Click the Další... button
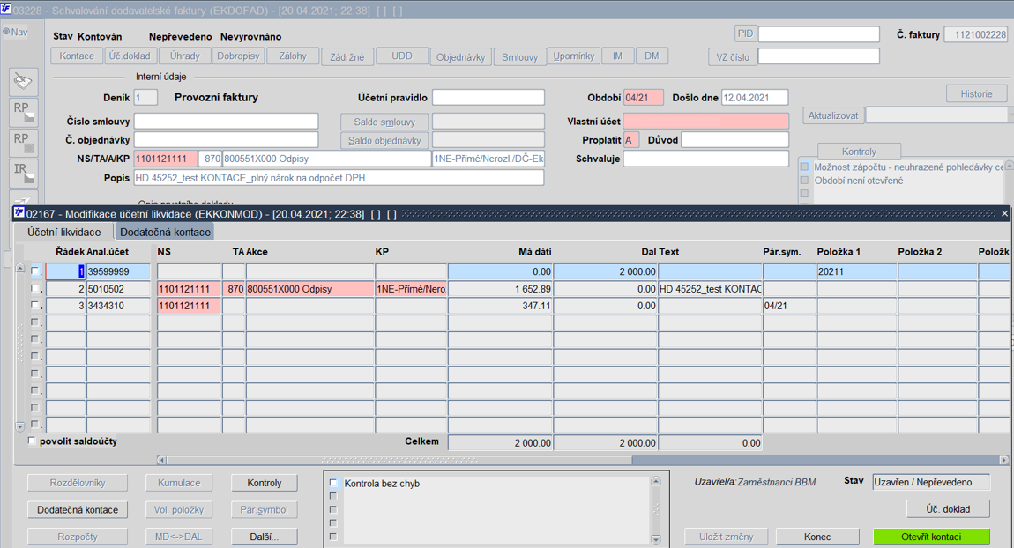Image resolution: width=1014 pixels, height=548 pixels. (x=265, y=537)
